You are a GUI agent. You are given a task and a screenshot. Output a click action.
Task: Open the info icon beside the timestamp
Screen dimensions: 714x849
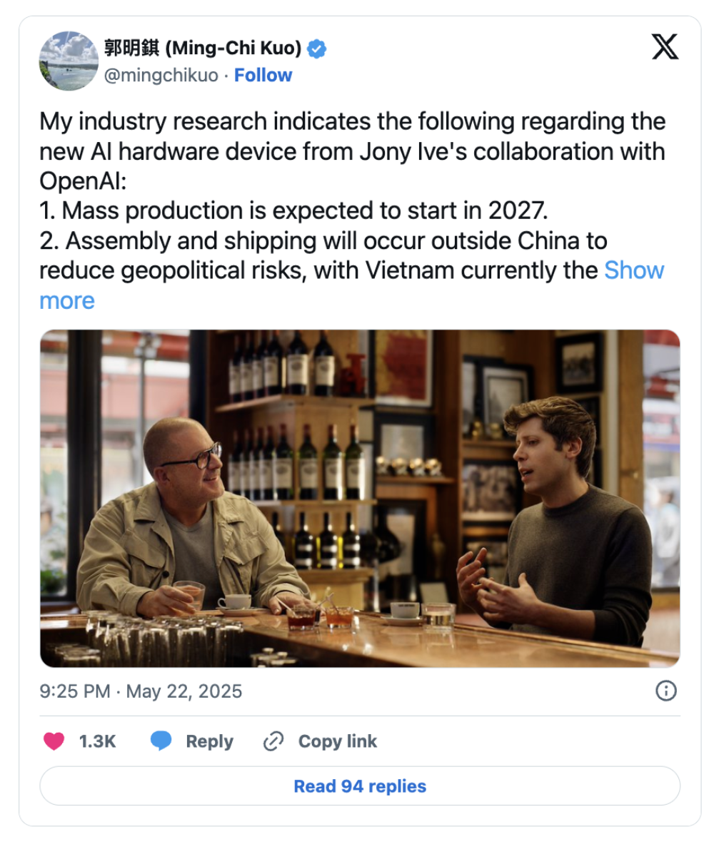[x=665, y=691]
